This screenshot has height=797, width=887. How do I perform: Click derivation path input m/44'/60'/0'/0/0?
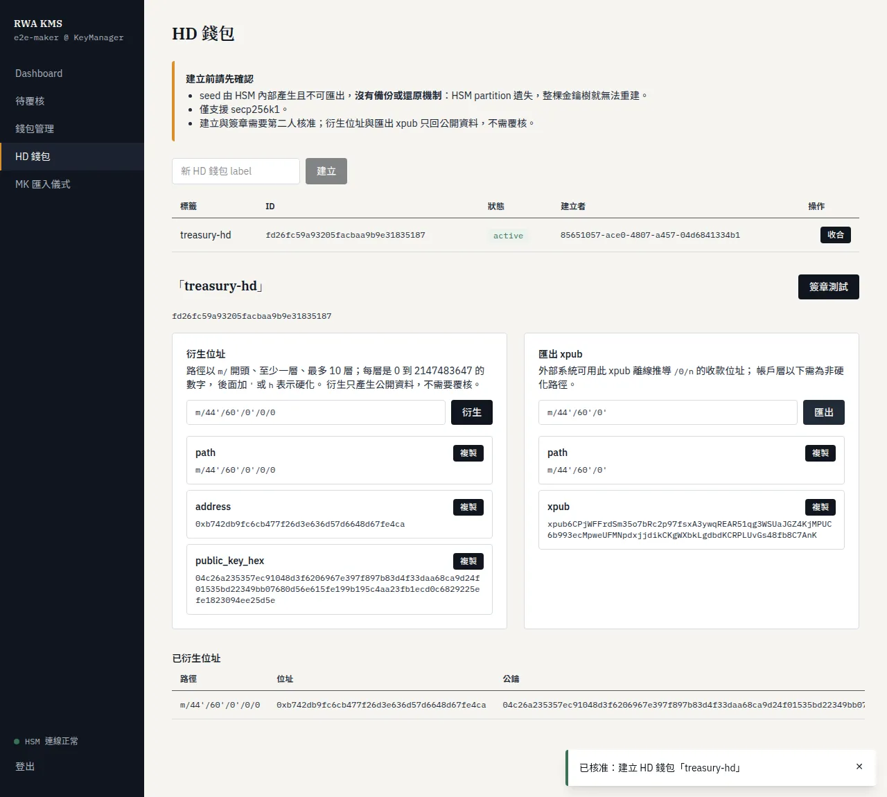coord(316,412)
